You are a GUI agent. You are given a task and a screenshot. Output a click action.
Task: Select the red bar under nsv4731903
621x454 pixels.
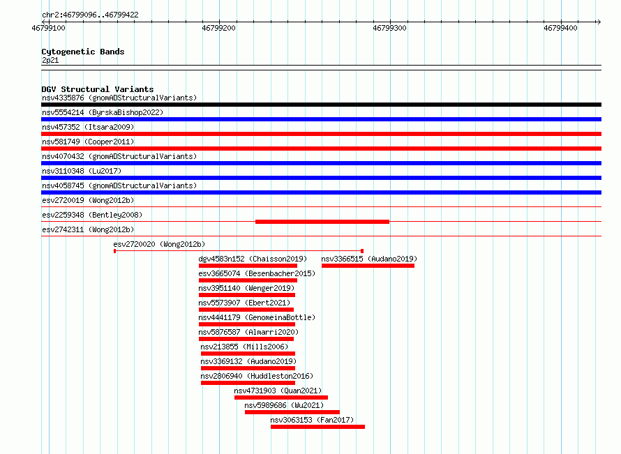point(281,398)
